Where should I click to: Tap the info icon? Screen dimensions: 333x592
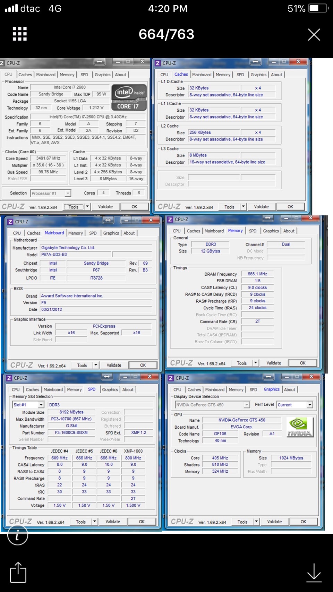point(18,535)
